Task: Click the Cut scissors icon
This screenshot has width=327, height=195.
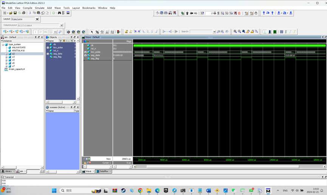Action: [x=30, y=13]
